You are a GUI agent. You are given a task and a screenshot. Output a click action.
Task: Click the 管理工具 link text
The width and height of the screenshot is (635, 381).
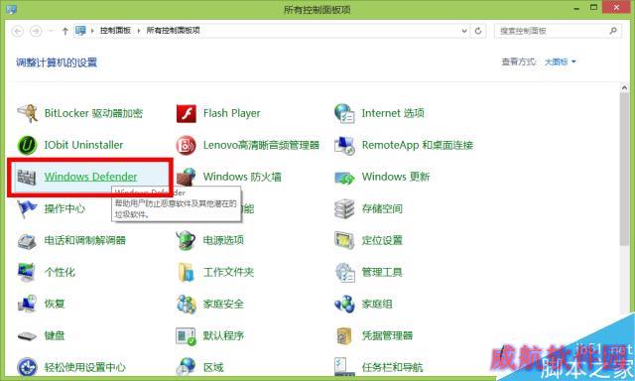point(382,272)
